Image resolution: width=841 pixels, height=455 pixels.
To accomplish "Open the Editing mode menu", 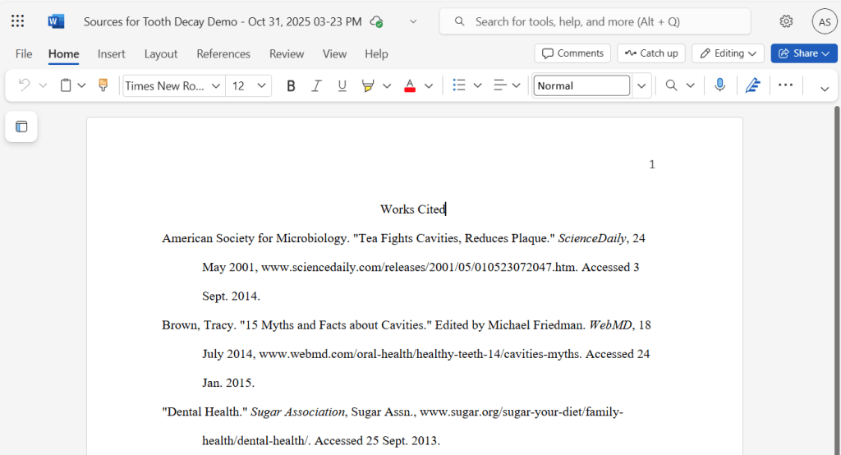I will point(728,53).
